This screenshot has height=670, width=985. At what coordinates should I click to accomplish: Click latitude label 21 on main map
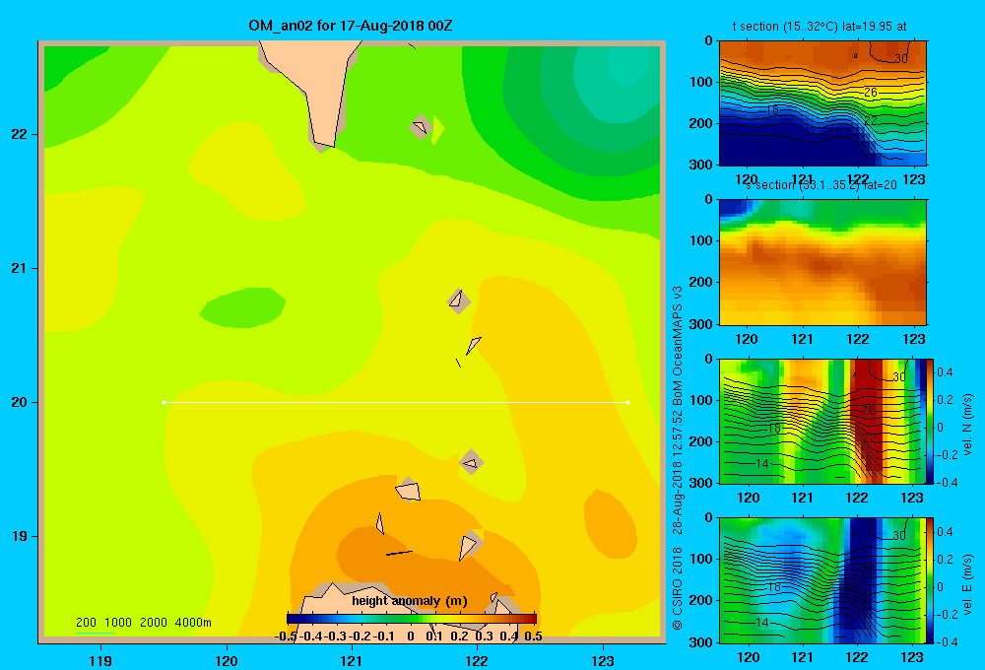pos(20,268)
